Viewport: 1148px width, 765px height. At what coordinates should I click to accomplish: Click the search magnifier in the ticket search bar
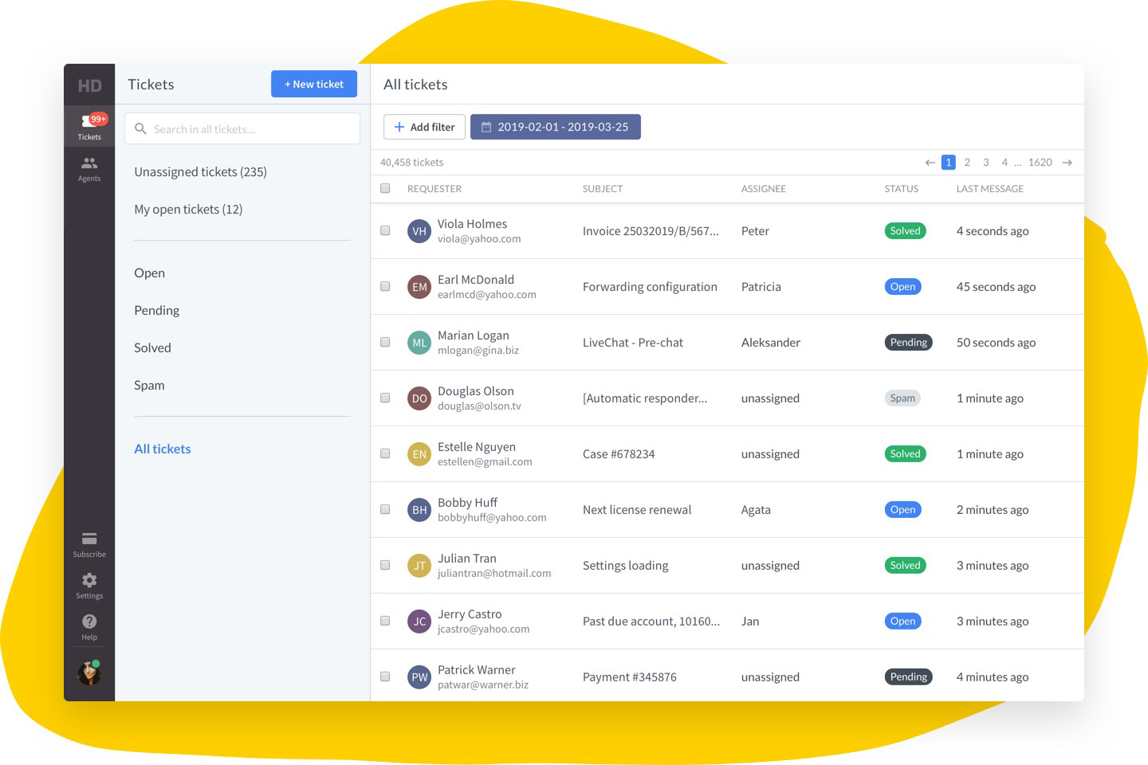(141, 128)
